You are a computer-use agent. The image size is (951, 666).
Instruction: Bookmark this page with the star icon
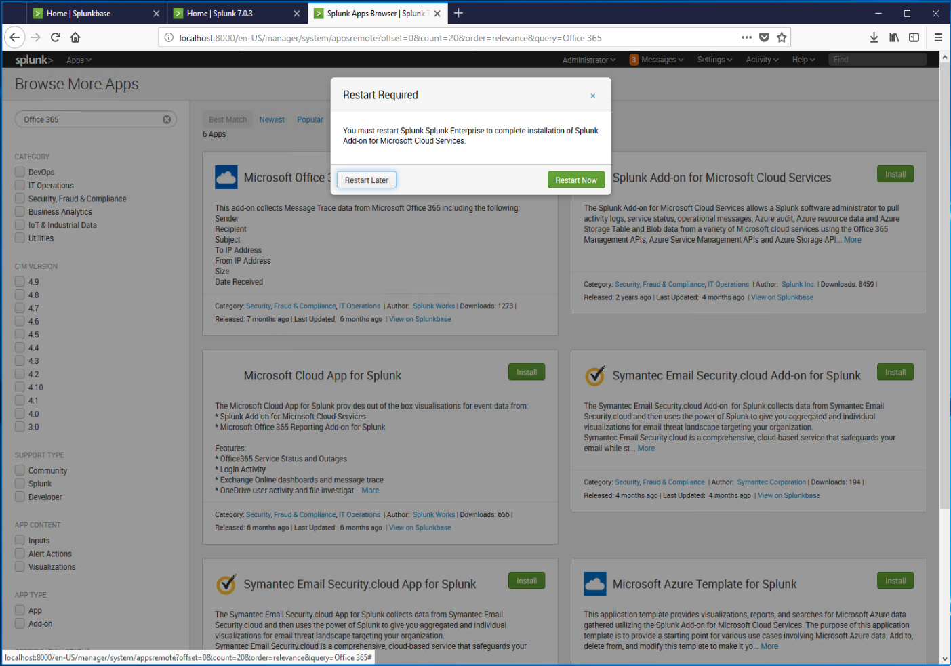click(x=782, y=37)
